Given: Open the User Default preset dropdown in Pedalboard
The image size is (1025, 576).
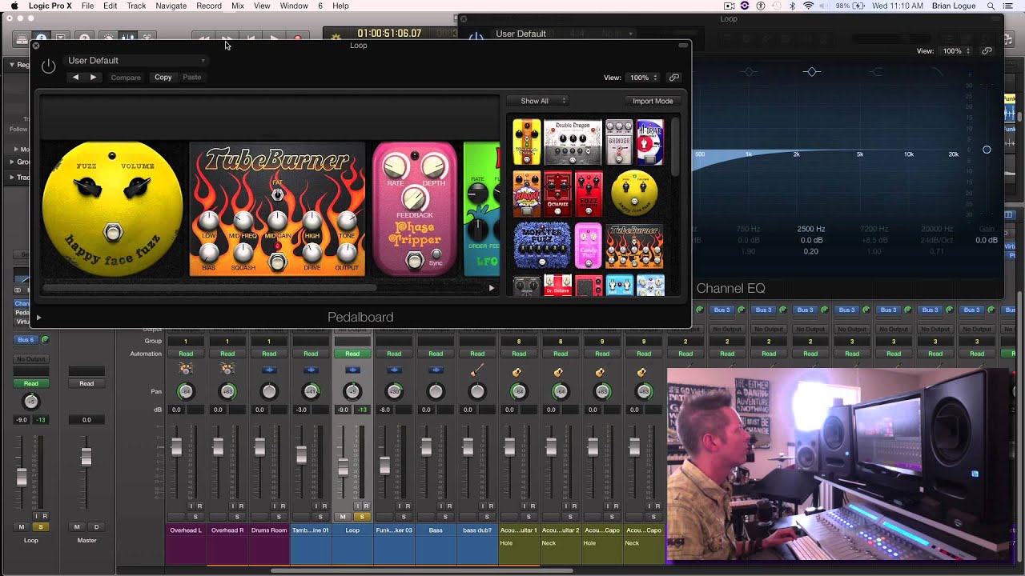Looking at the screenshot, I should 135,60.
